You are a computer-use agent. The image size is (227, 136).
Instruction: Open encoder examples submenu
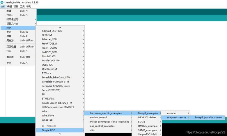point(175,113)
